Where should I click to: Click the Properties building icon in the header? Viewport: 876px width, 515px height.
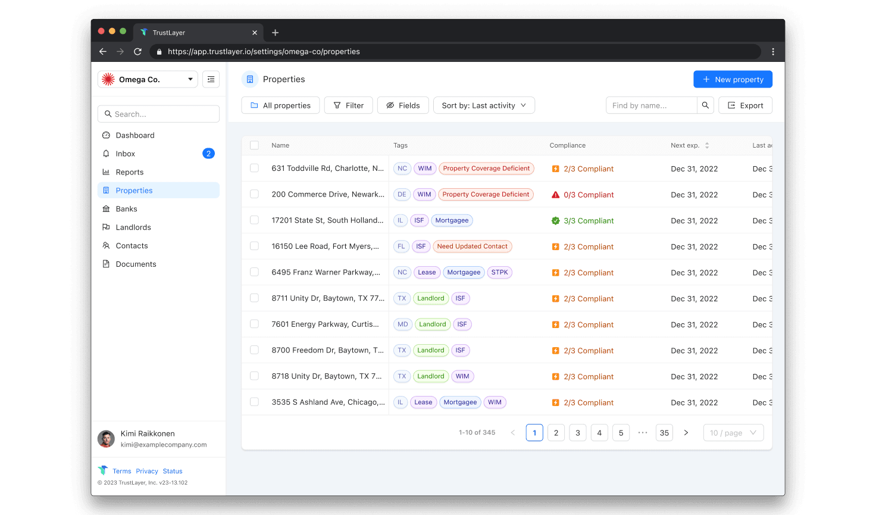[x=250, y=79]
